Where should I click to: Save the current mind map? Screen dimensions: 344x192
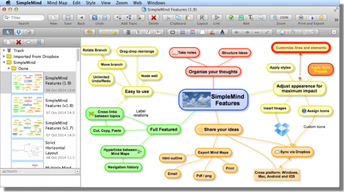[x=68, y=18]
